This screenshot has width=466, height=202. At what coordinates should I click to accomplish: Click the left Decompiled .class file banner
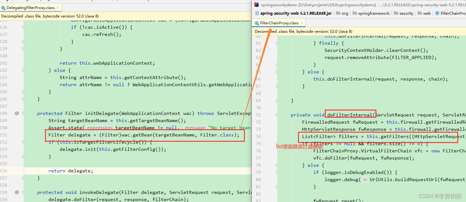point(126,16)
